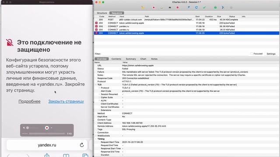Expand the Session Resumed row

tap(99, 94)
